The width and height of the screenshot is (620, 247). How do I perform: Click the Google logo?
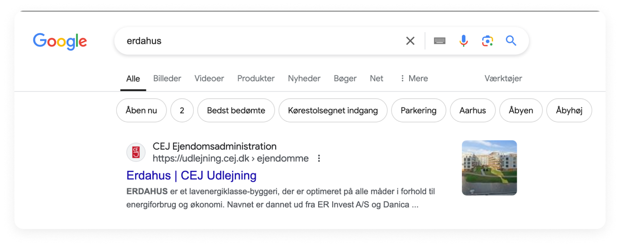pos(60,41)
